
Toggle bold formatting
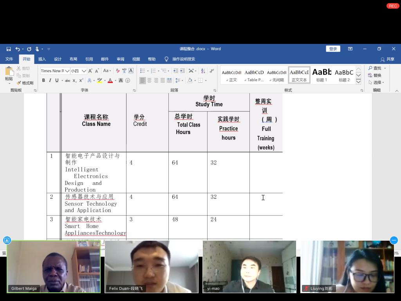click(x=43, y=81)
